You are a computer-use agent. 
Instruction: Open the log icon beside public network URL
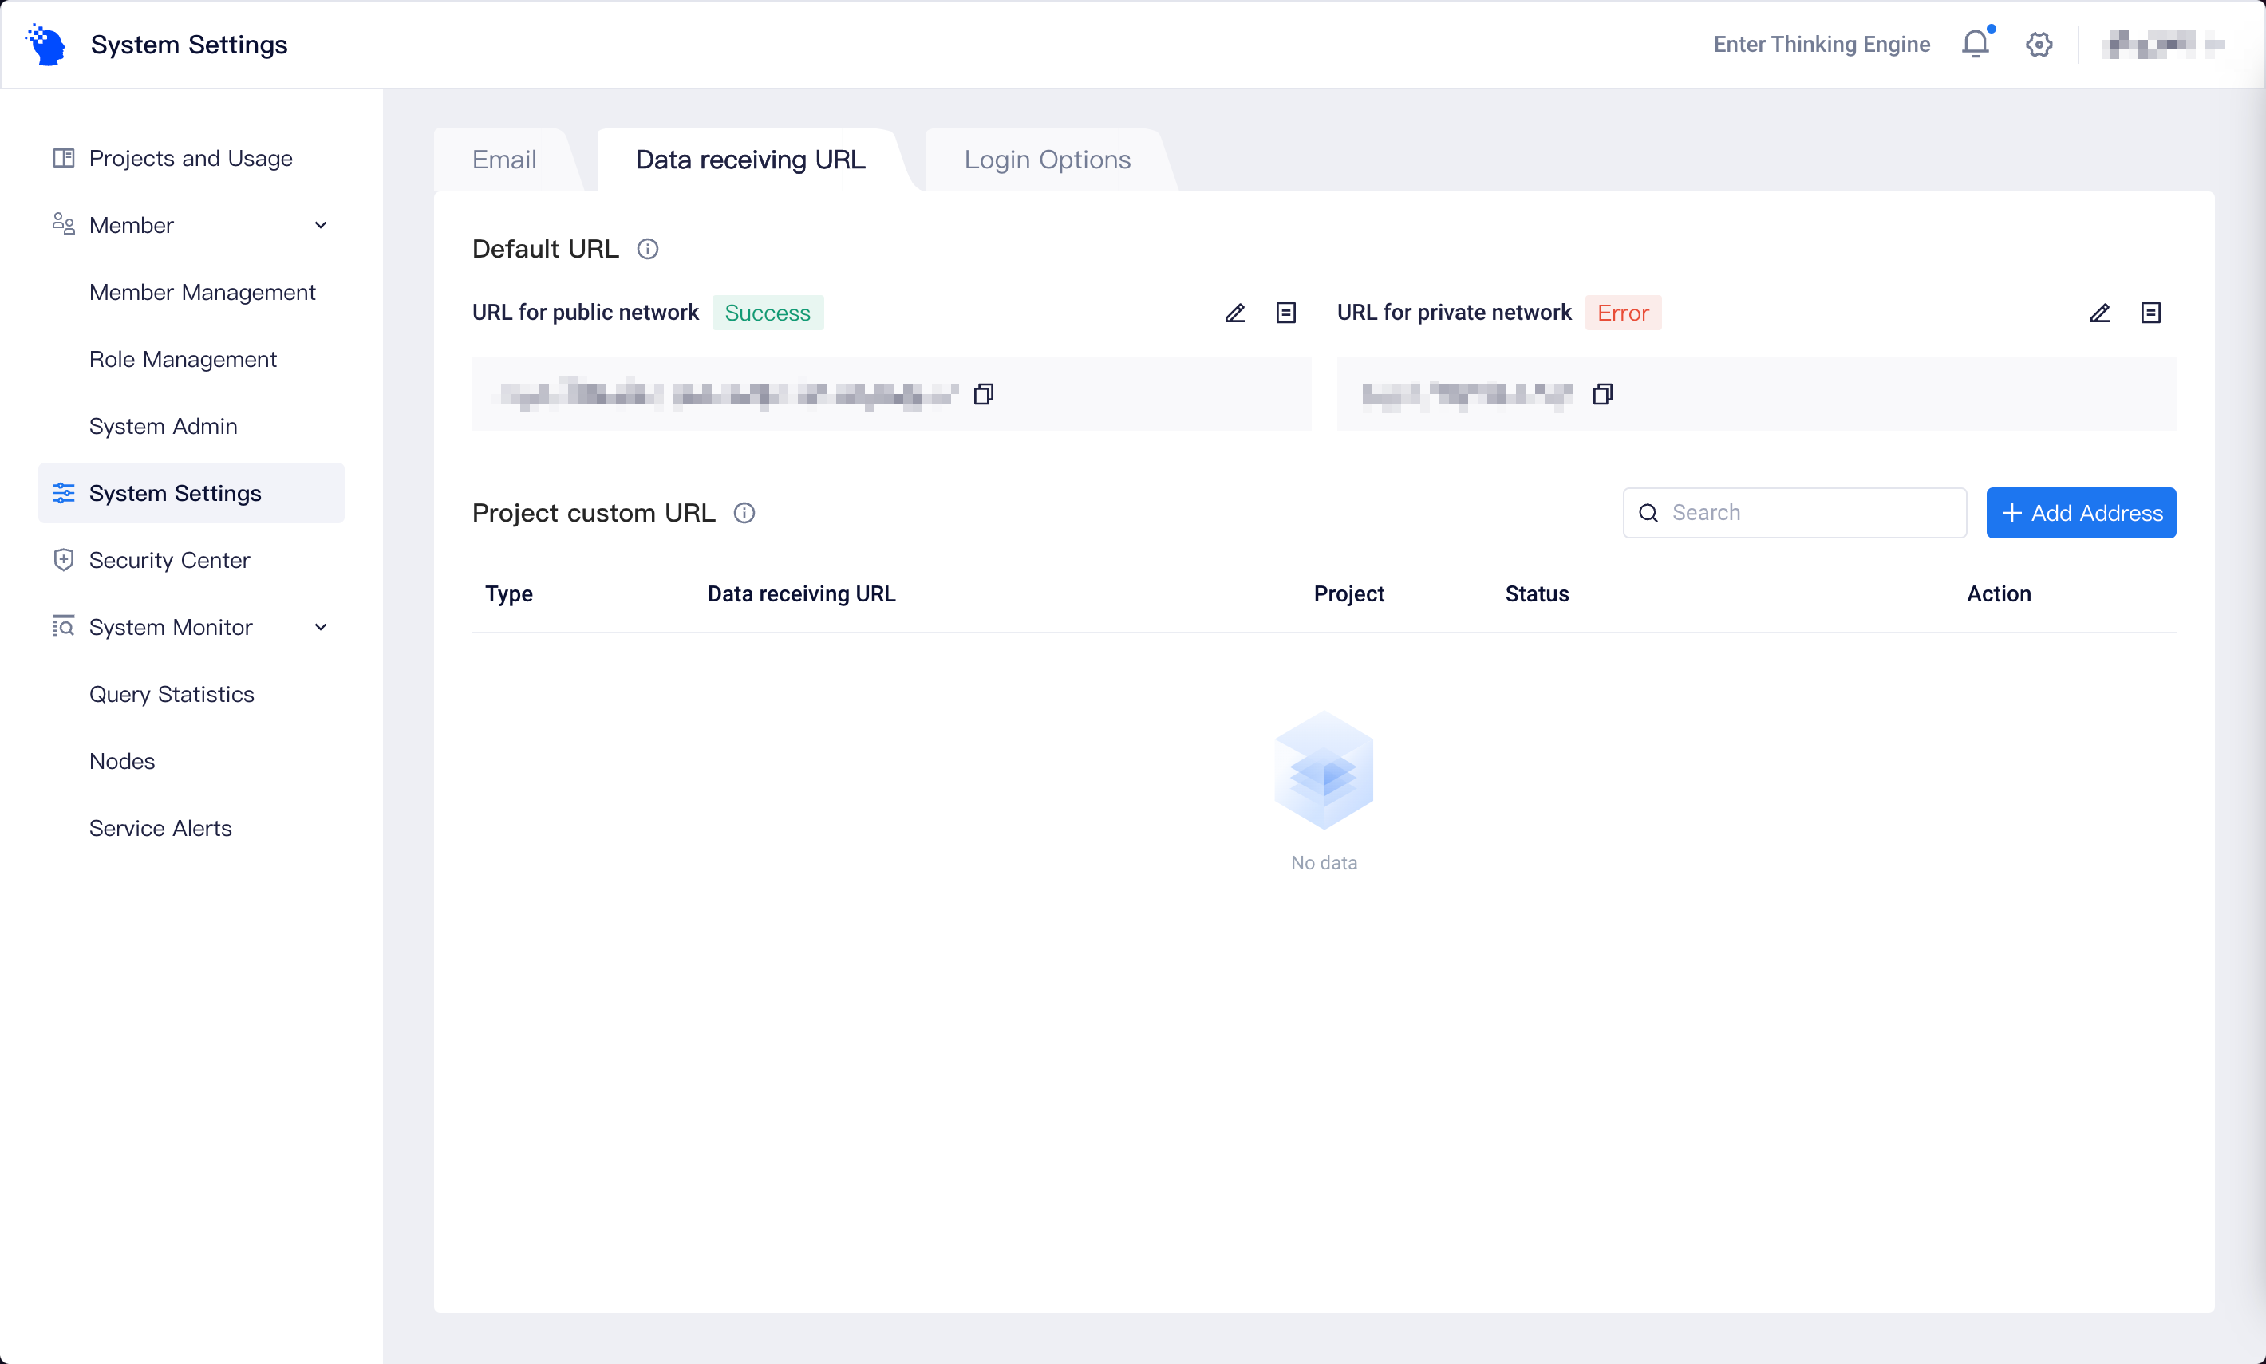1286,313
